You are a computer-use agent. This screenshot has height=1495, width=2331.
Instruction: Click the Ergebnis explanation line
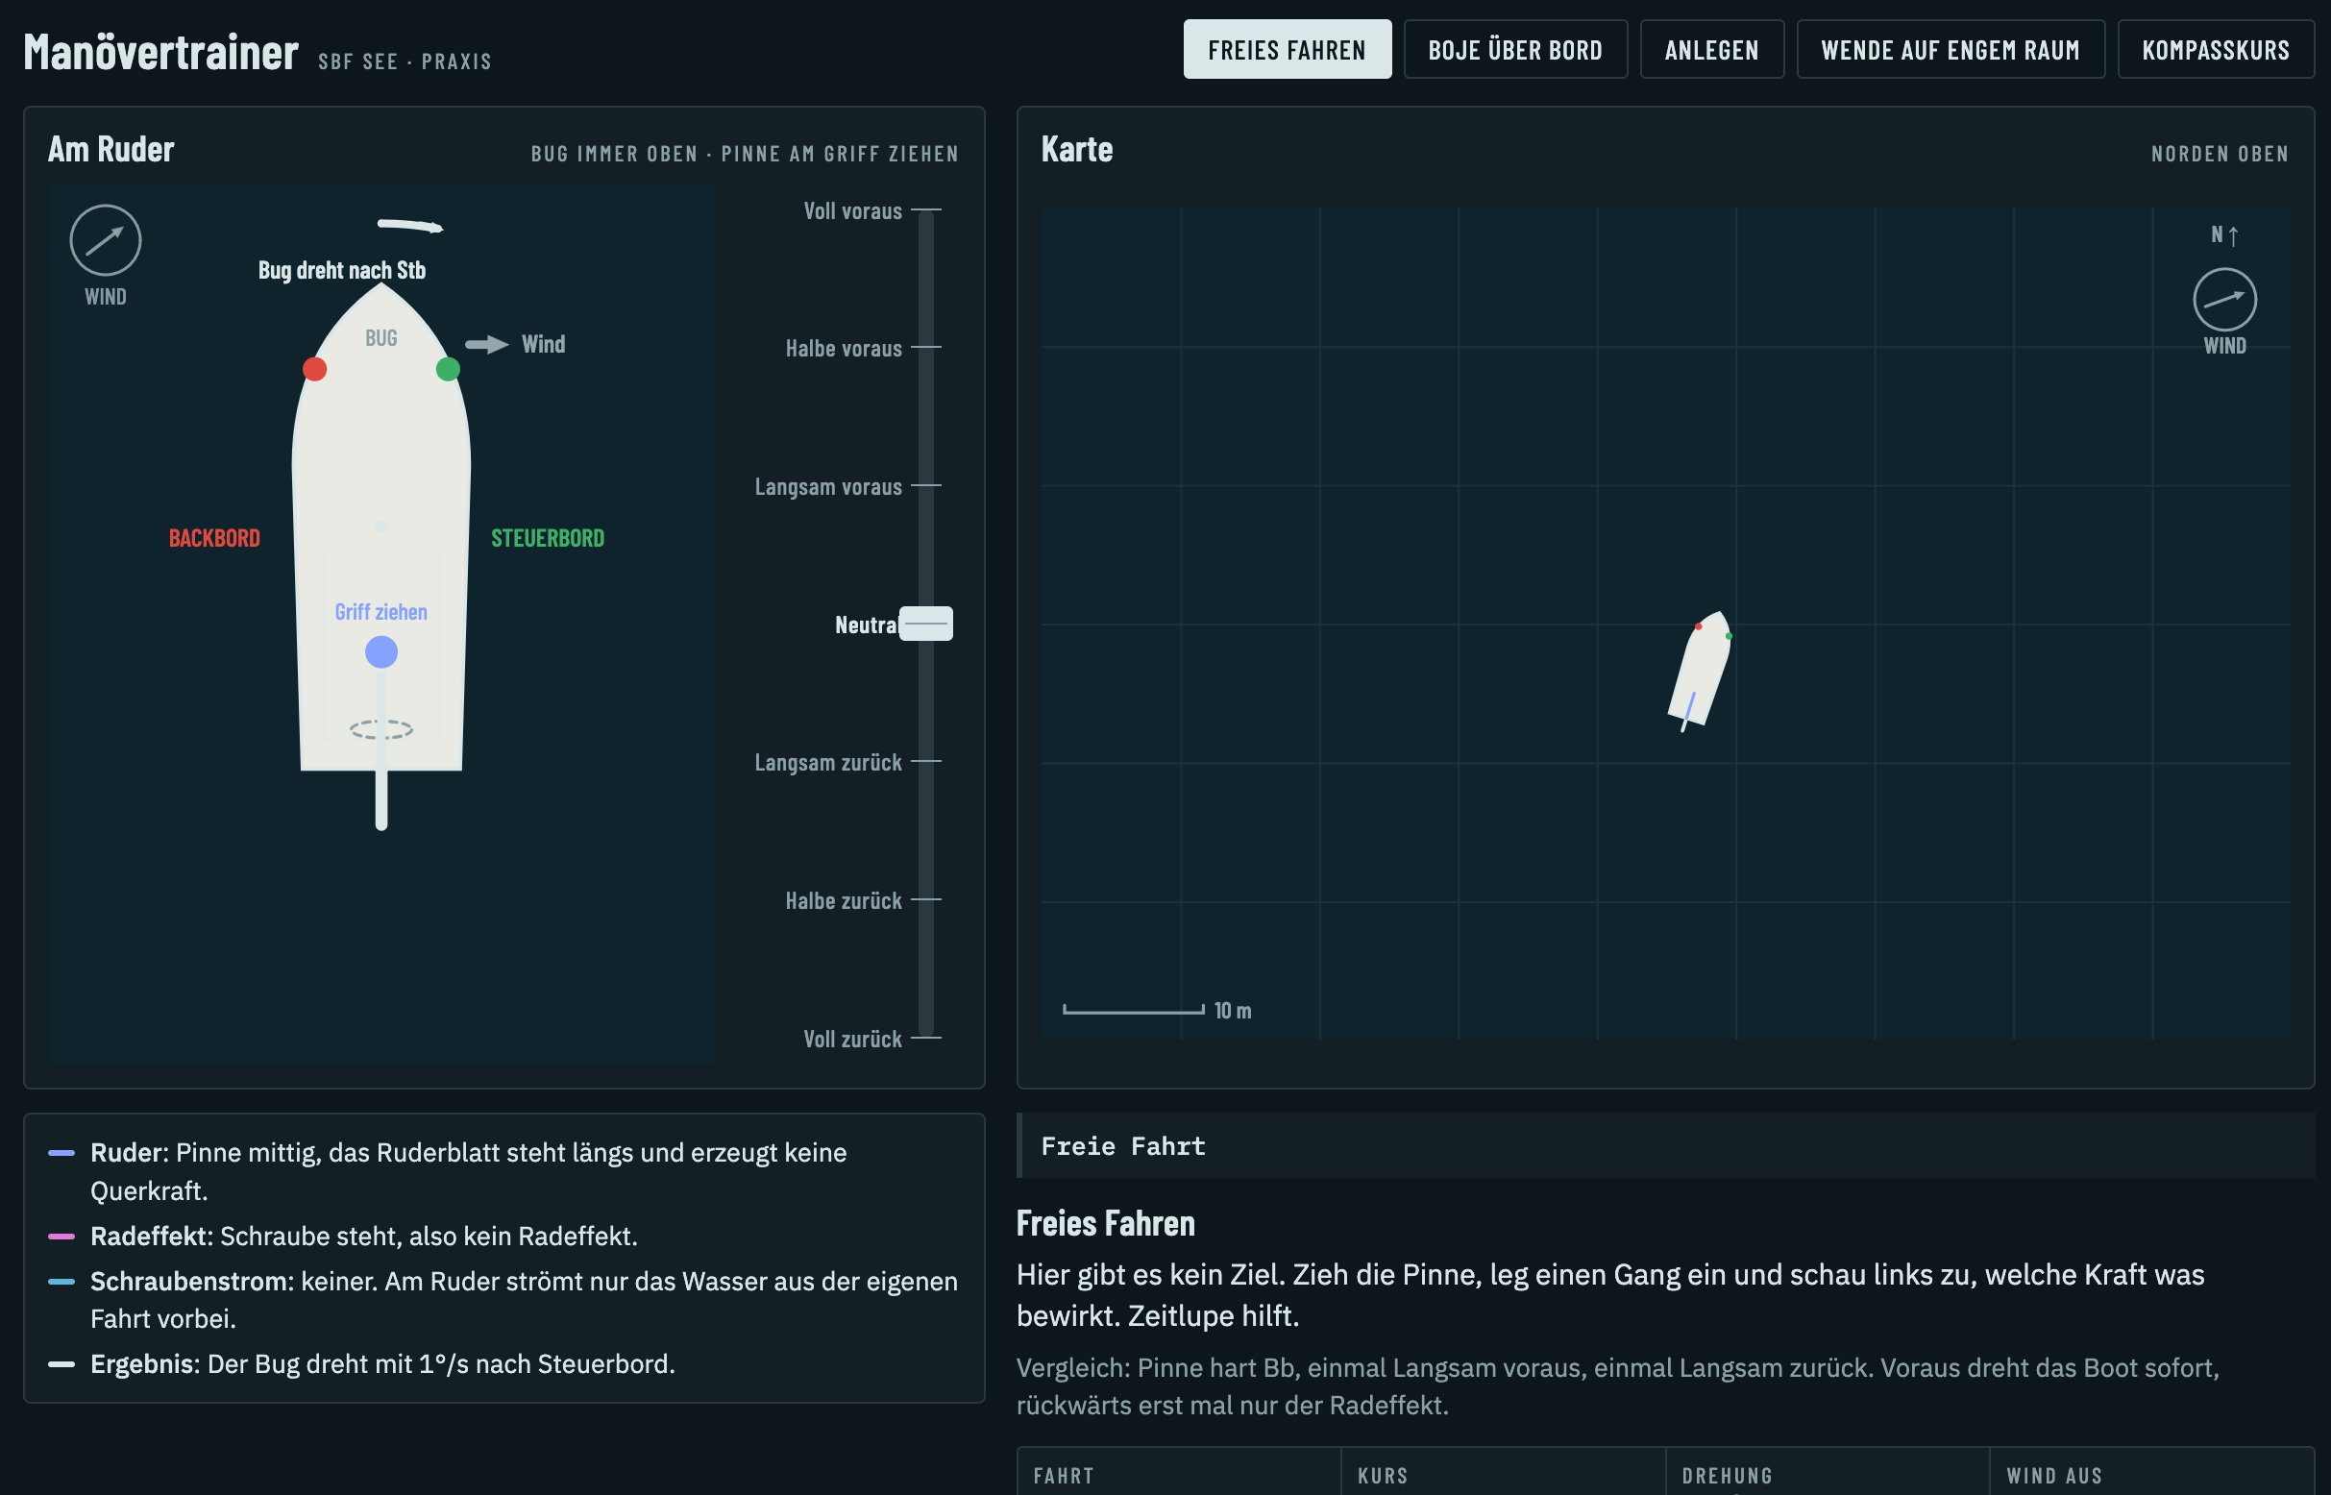coord(503,1364)
